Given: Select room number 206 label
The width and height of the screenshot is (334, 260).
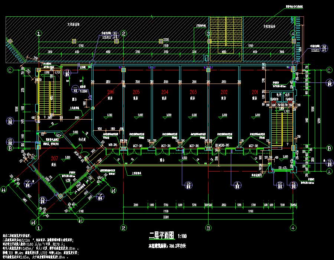Looking at the screenshot, I should pyautogui.click(x=111, y=92).
